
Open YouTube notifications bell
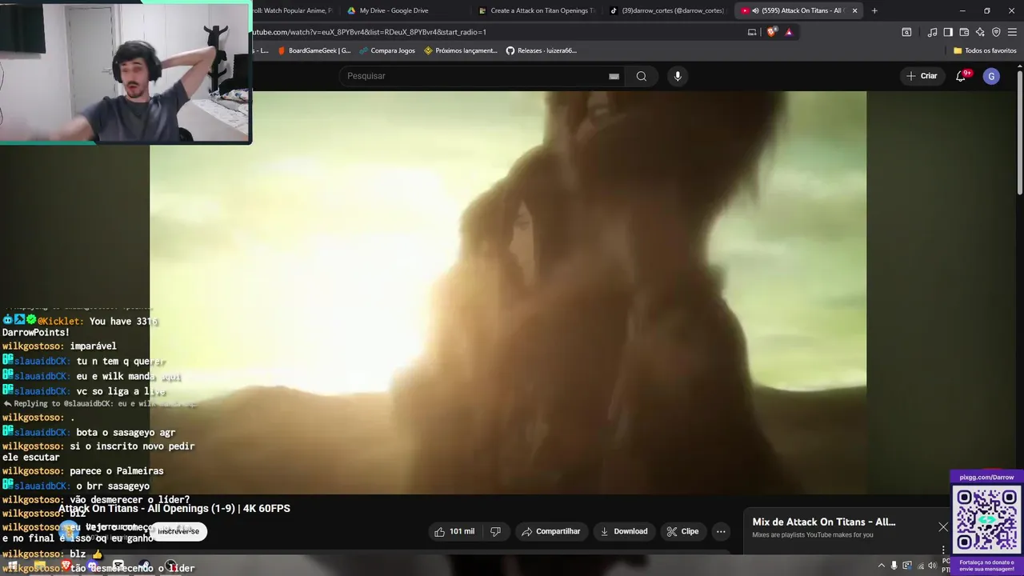[961, 76]
